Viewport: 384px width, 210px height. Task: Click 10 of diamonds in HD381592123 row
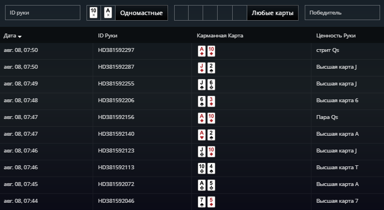(211, 152)
